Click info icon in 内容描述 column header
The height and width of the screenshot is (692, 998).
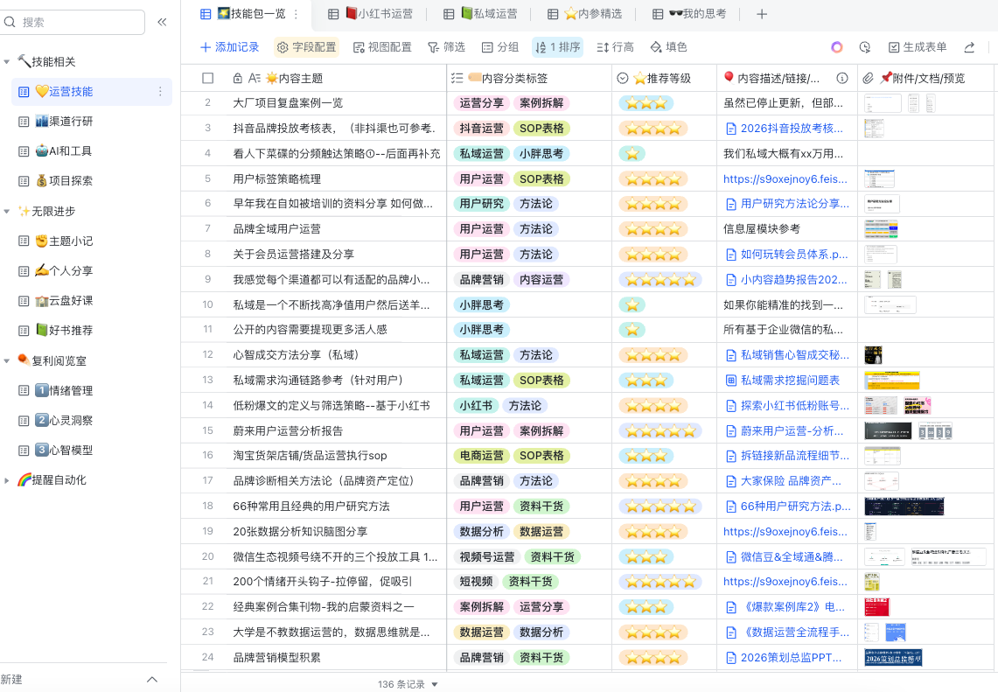click(842, 78)
